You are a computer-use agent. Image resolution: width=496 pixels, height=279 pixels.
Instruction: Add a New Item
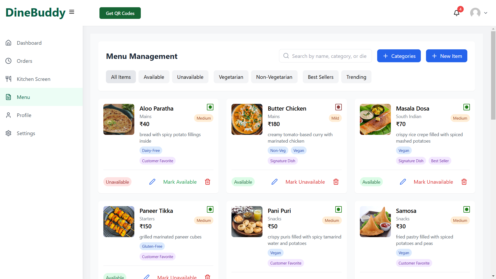(446, 56)
